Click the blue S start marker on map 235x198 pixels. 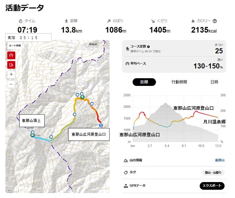101,125
